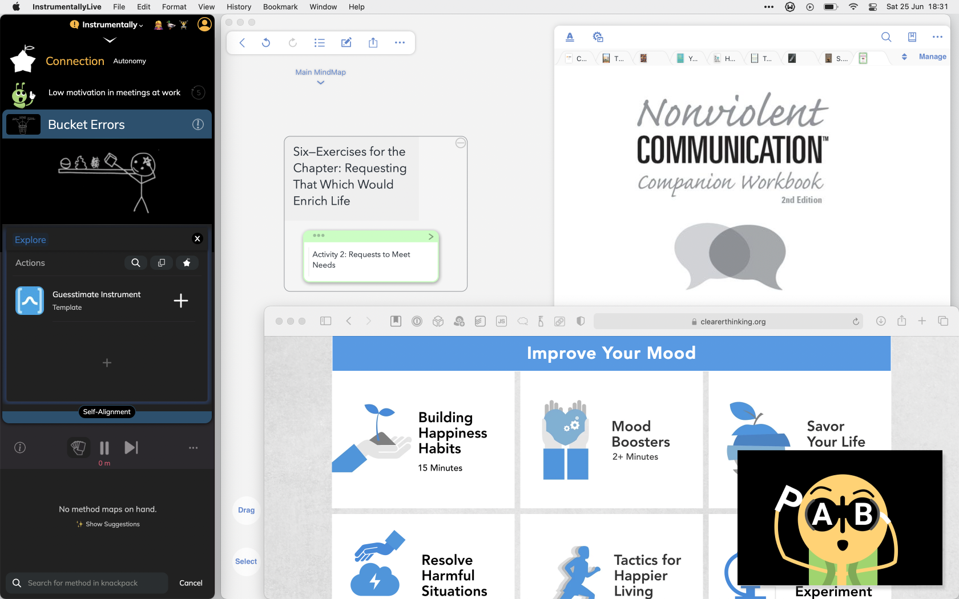Add the Guesstimate Instrument template
Viewport: 959px width, 599px height.
(x=181, y=301)
